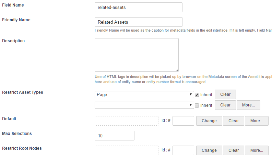Enable Inherit on the second asset type row

[x=197, y=105]
